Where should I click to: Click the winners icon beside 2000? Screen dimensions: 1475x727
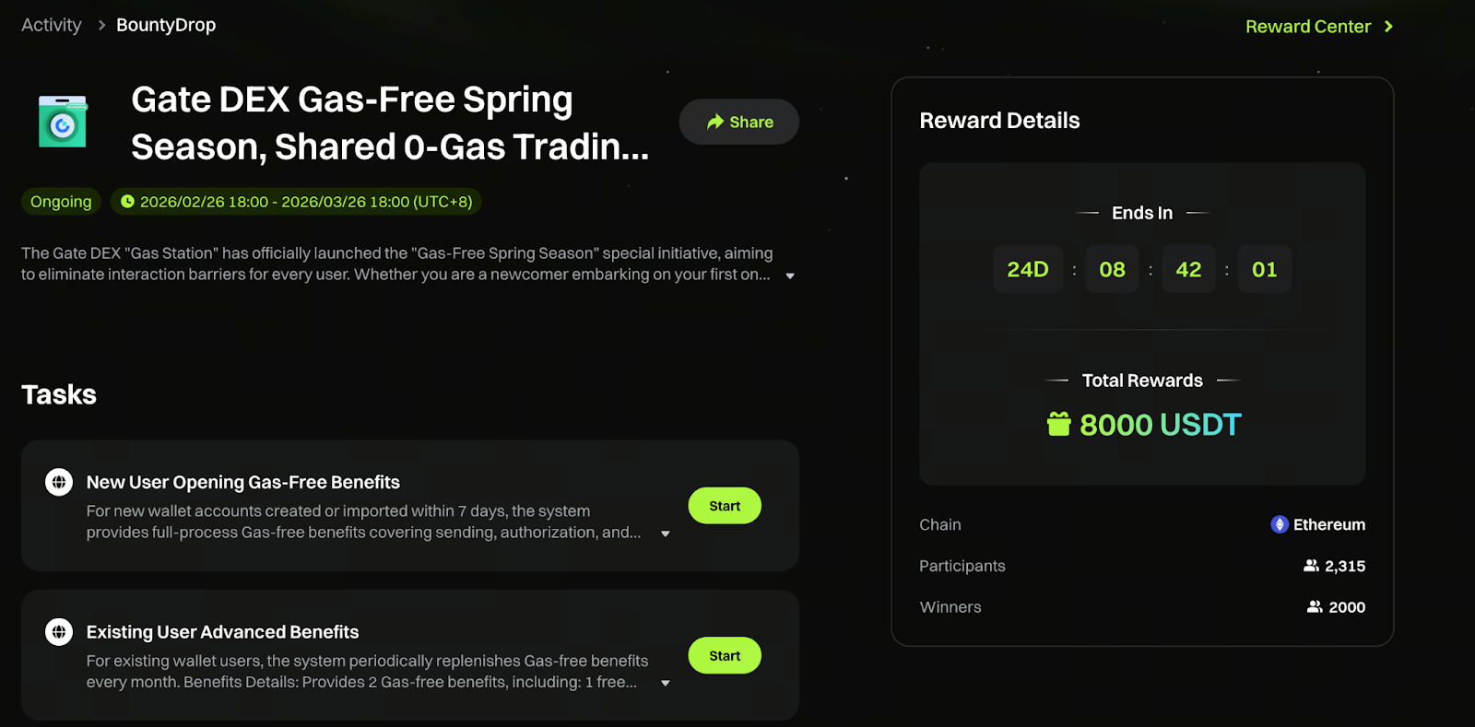click(1314, 606)
